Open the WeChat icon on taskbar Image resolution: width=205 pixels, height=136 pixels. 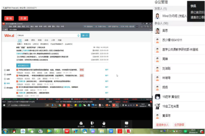pos(31,131)
